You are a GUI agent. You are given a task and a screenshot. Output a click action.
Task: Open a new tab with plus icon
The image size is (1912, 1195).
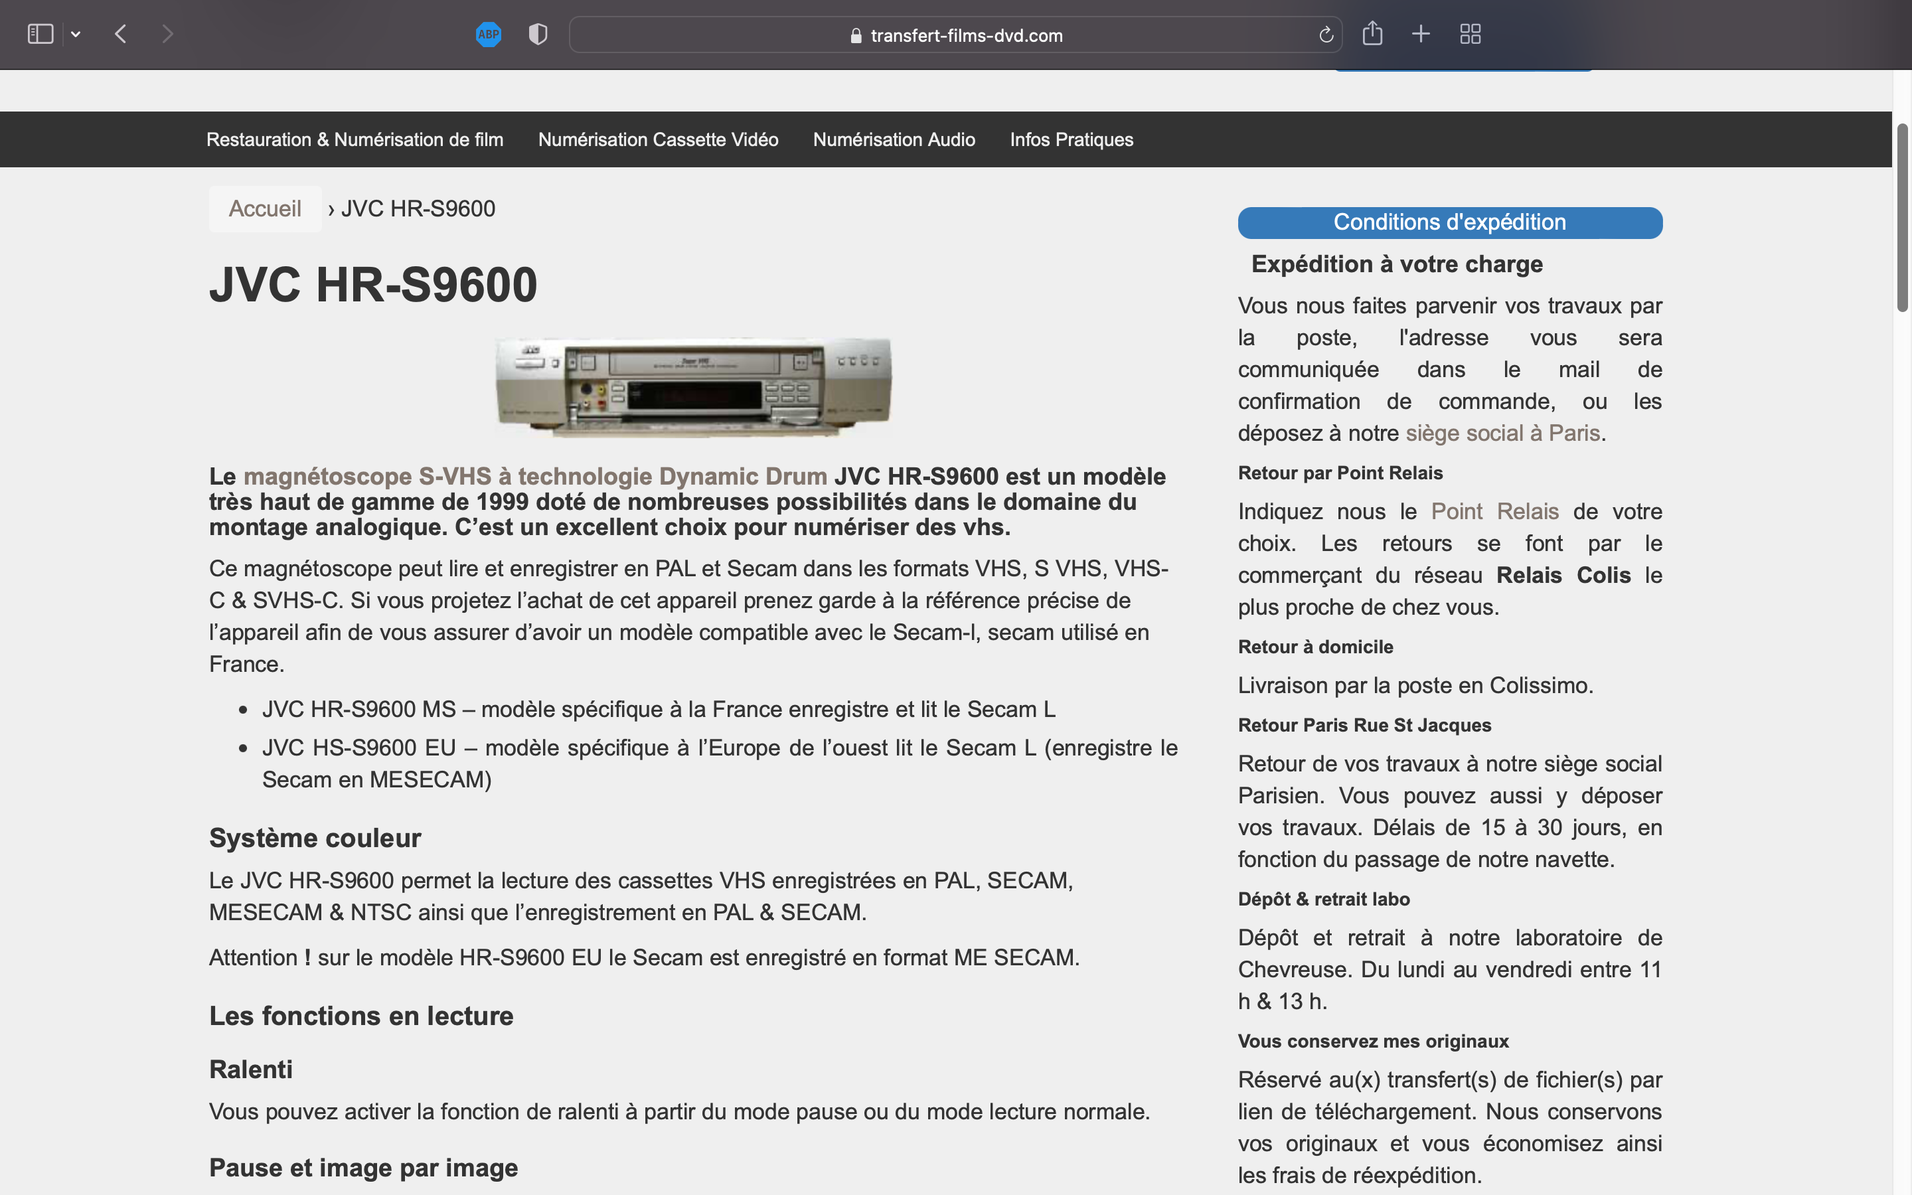tap(1421, 34)
